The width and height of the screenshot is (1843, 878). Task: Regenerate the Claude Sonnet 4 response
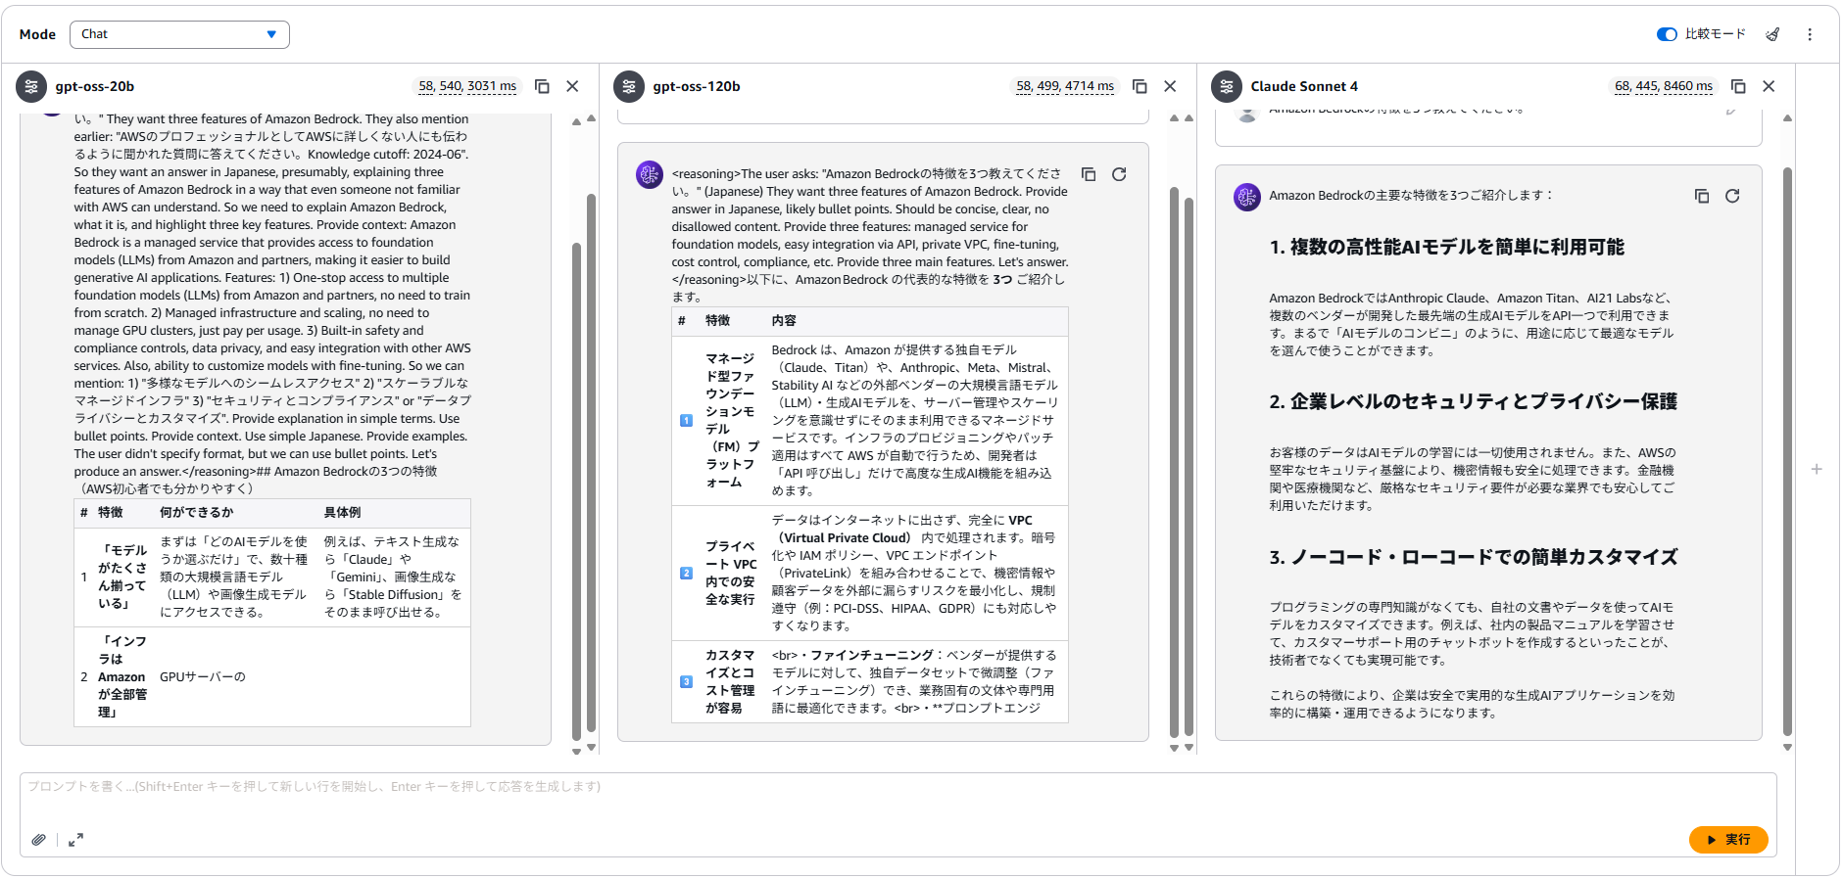pyautogui.click(x=1732, y=196)
